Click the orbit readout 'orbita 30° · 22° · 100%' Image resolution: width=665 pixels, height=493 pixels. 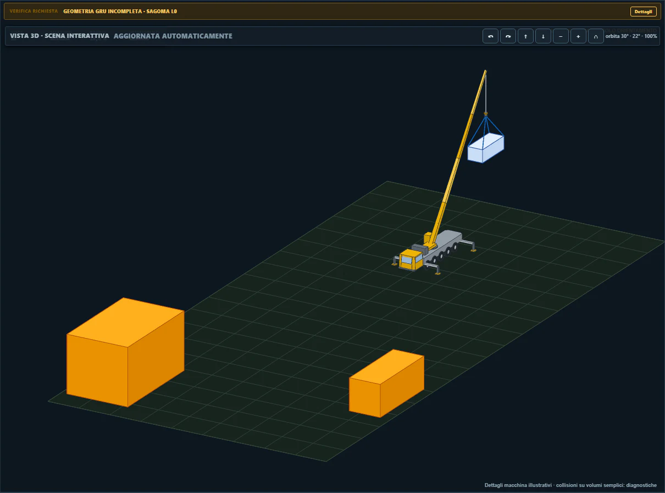tap(631, 36)
